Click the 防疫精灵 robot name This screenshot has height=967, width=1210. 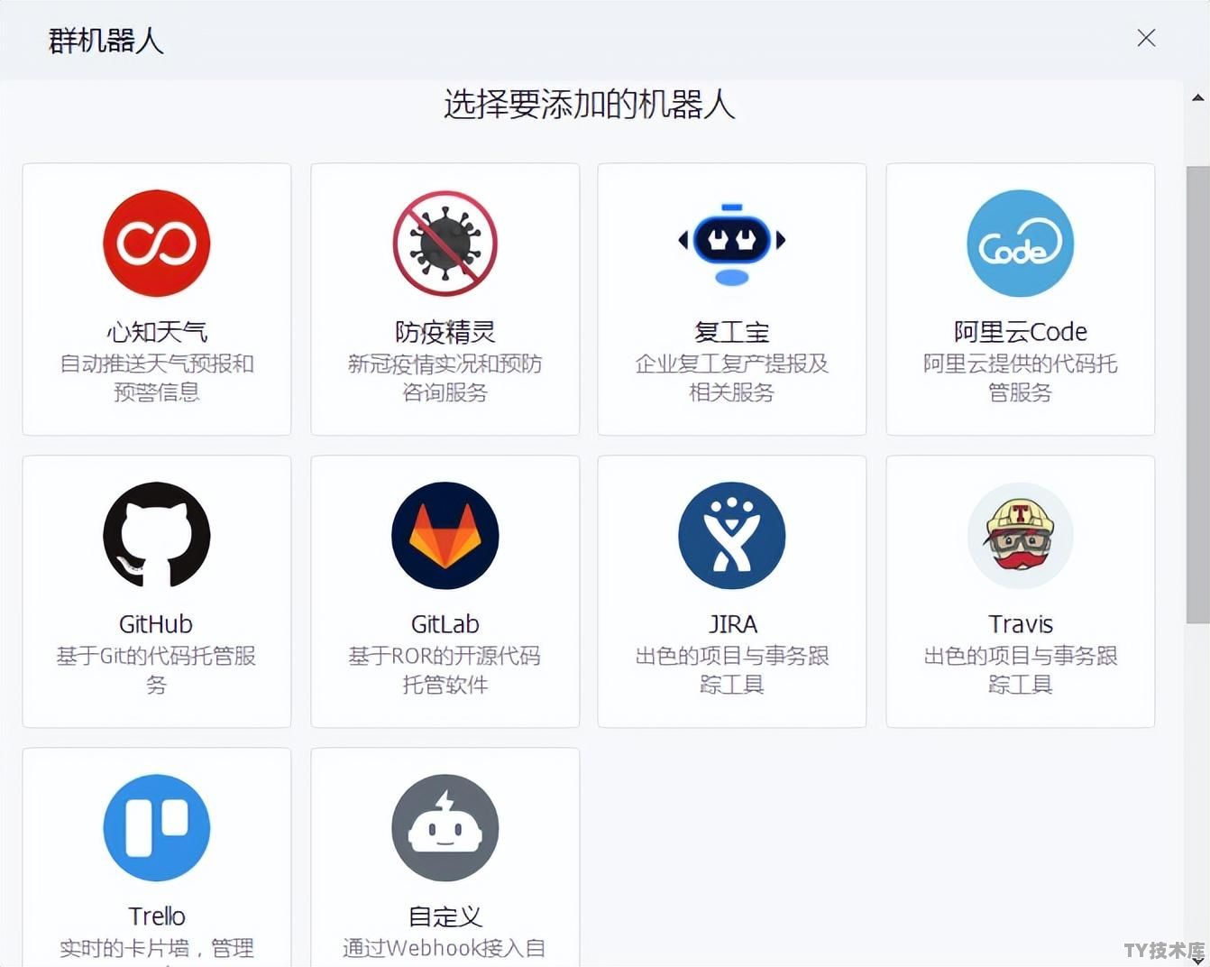pos(445,332)
